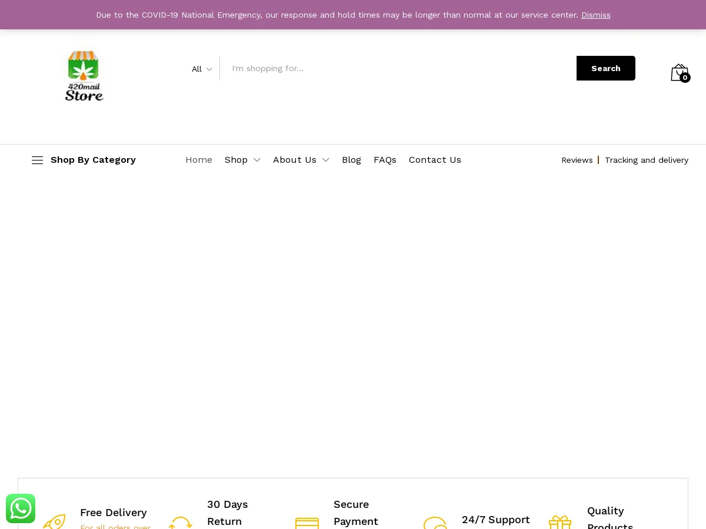This screenshot has height=529, width=706.
Task: Open the FAQs page
Action: 385,159
